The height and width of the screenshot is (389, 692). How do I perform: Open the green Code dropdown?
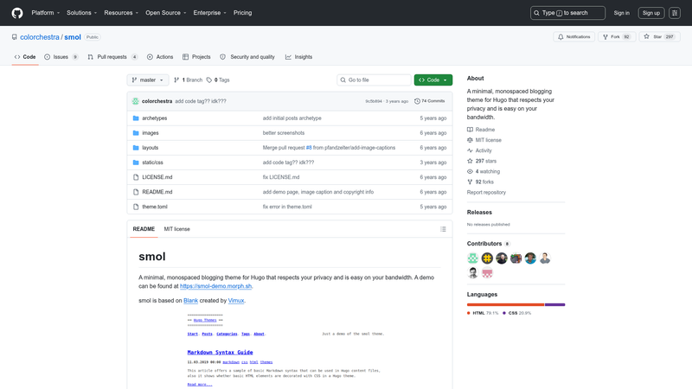(x=433, y=80)
